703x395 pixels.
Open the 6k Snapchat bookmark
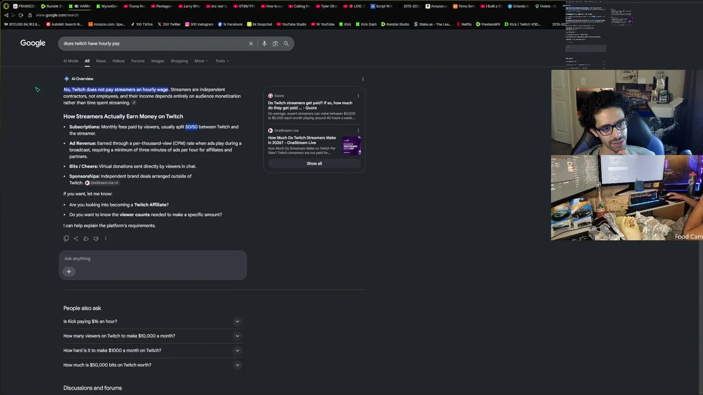(x=260, y=24)
